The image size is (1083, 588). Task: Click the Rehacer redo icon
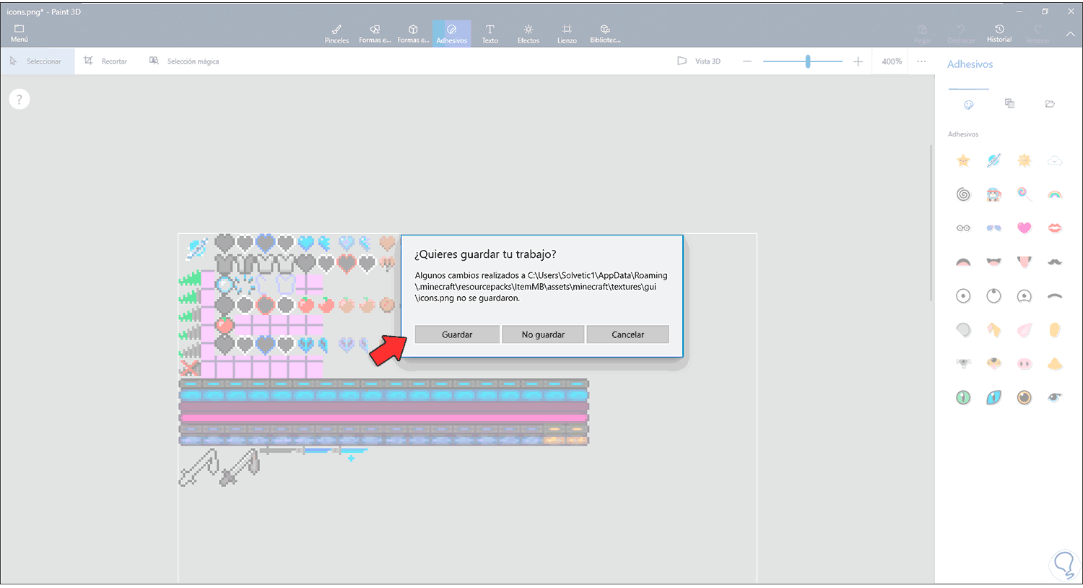[x=1038, y=34]
